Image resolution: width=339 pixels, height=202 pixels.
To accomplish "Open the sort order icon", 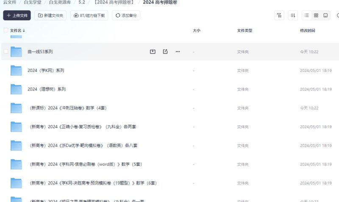I will click(293, 15).
